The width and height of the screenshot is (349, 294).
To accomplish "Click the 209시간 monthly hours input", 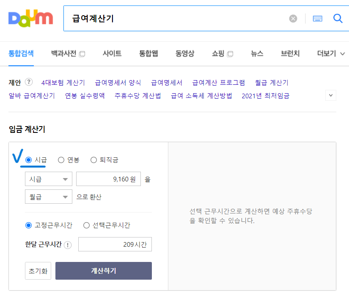I will tap(115, 244).
